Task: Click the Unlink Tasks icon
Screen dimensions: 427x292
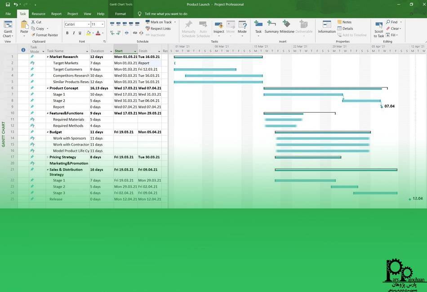Action: (141, 33)
